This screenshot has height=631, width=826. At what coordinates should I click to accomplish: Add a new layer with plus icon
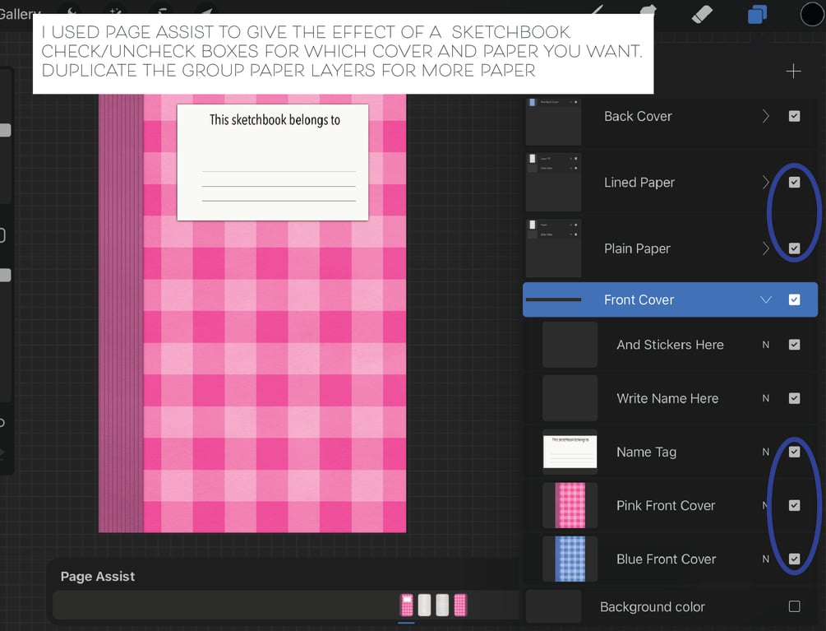793,72
